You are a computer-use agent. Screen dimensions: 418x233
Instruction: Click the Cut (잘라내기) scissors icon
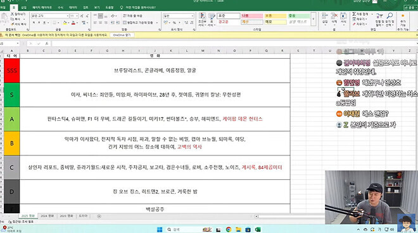(13, 14)
